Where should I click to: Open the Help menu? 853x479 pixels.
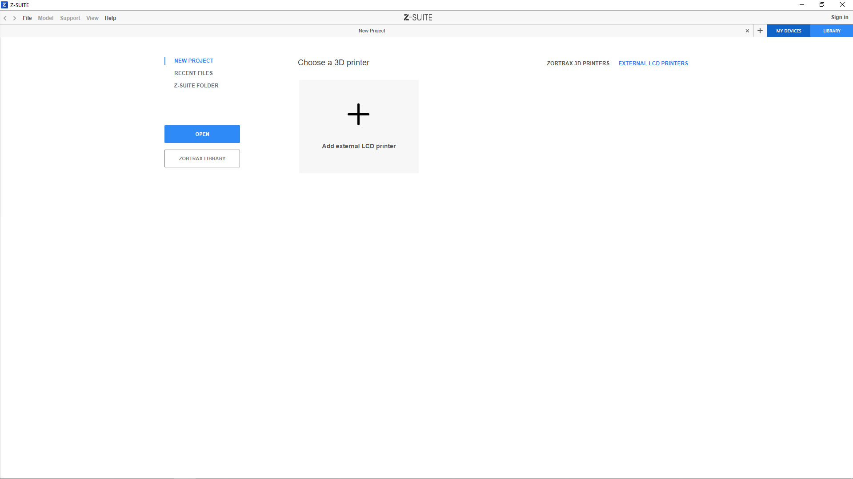click(x=110, y=18)
